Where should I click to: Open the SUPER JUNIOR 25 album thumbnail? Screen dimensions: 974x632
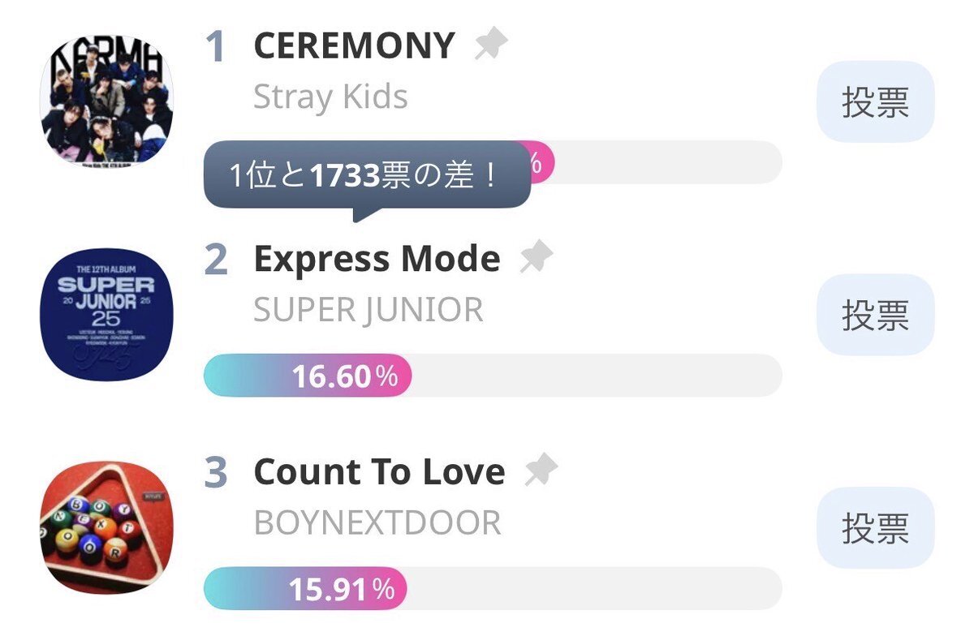[x=107, y=315]
